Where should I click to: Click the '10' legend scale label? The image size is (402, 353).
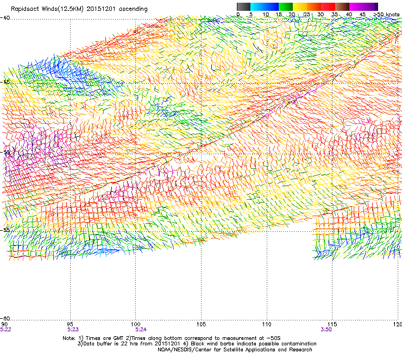pyautogui.click(x=266, y=15)
